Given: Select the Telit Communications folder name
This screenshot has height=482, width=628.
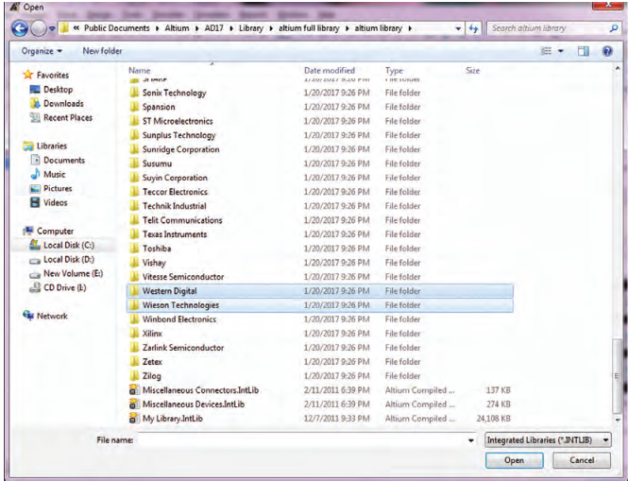Looking at the screenshot, I should tap(182, 220).
